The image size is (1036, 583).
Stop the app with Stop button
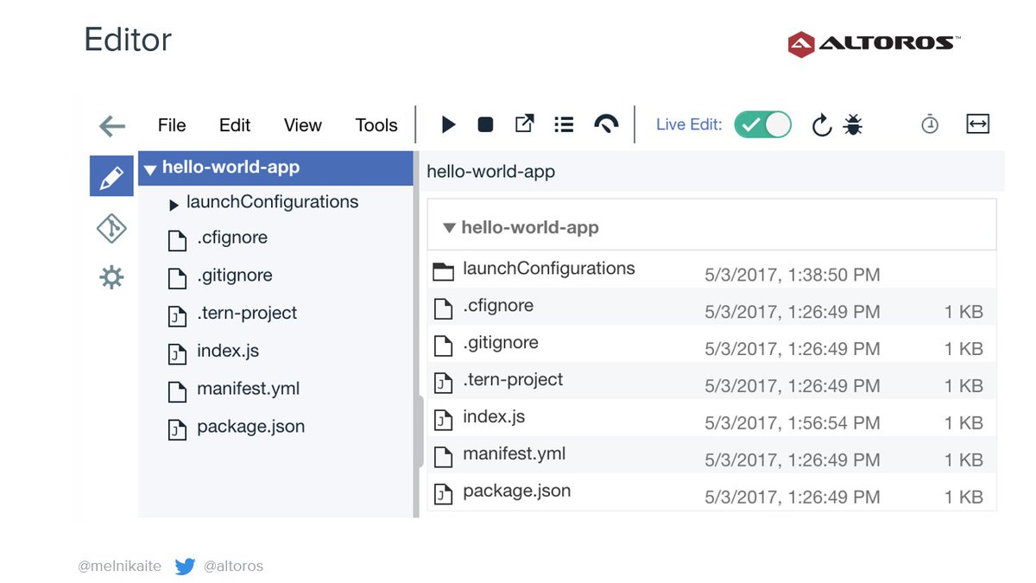tap(485, 124)
